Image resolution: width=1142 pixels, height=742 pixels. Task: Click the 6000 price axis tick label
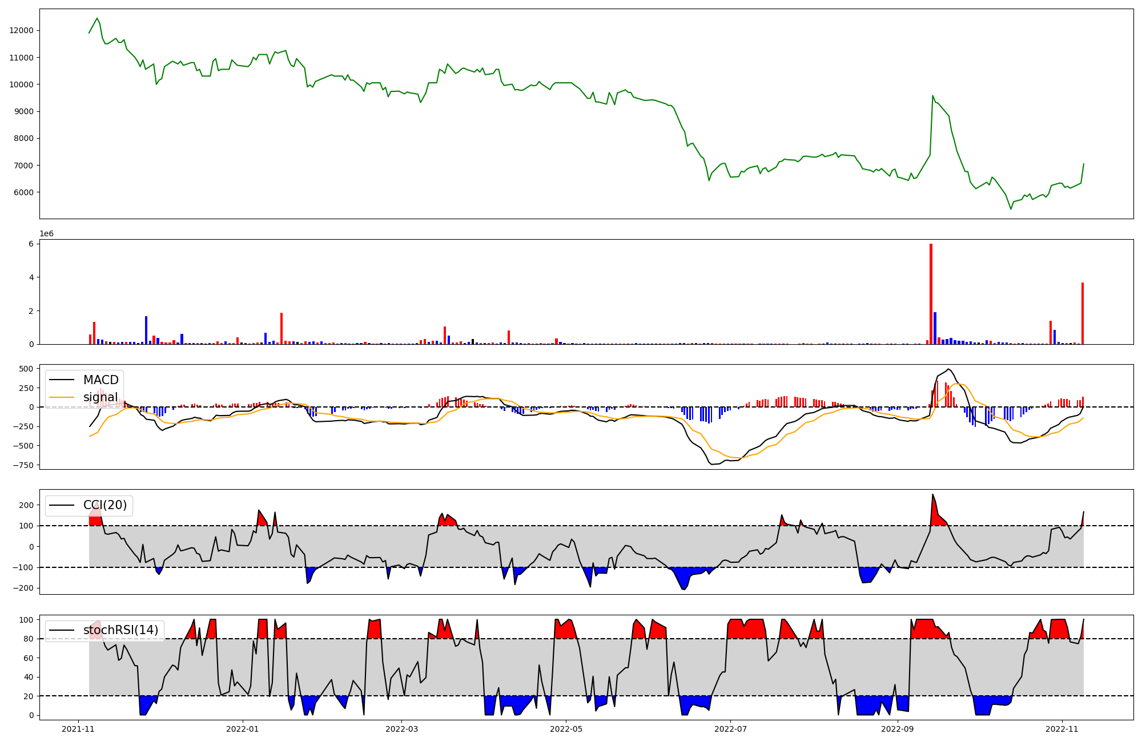(23, 192)
